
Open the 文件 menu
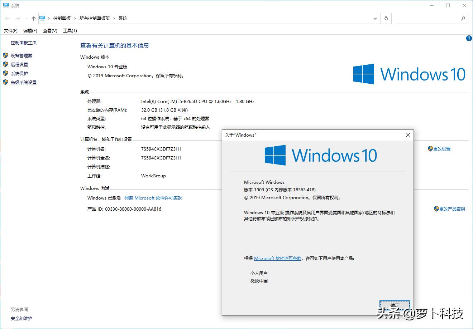coord(10,30)
